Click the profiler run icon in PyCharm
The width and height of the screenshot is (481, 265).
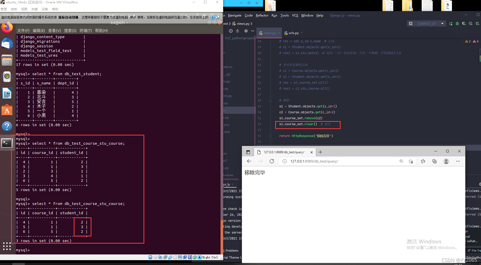[x=471, y=23]
